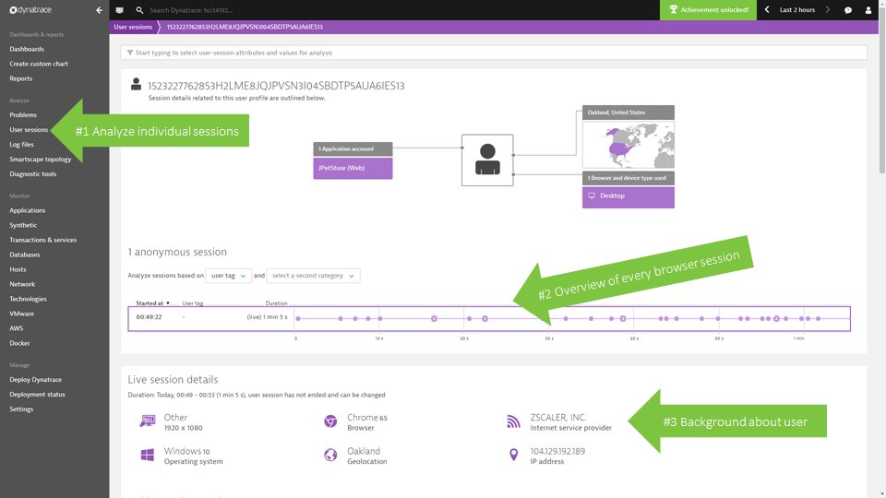Open the user account icon
Viewport: 886px width, 498px height.
tap(868, 10)
